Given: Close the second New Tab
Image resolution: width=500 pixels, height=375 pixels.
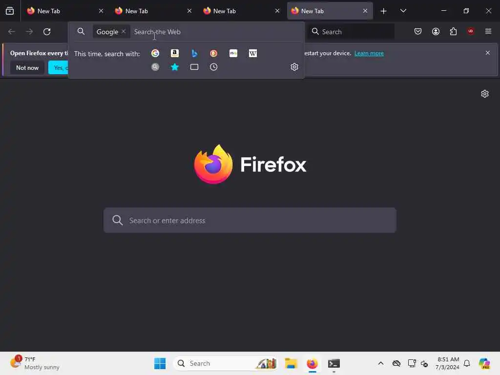Looking at the screenshot, I should [x=189, y=11].
